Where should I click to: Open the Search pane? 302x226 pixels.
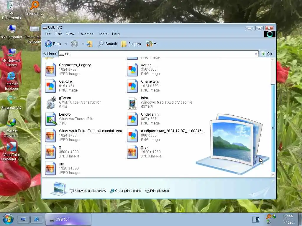click(107, 44)
